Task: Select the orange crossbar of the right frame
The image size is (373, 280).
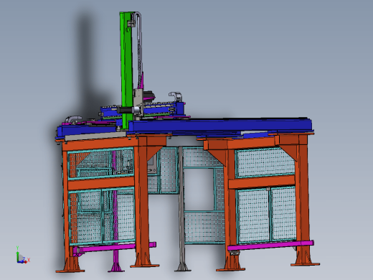Action: (x=262, y=182)
